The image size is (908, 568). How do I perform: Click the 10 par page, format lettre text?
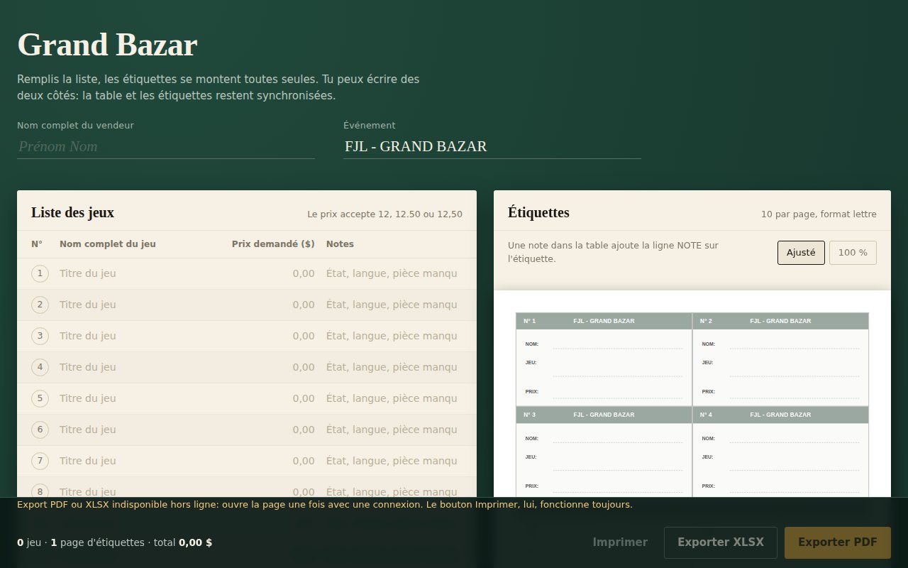tap(819, 214)
